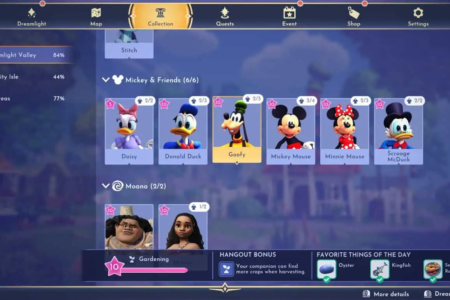Select the Donald Duck character card

(183, 131)
